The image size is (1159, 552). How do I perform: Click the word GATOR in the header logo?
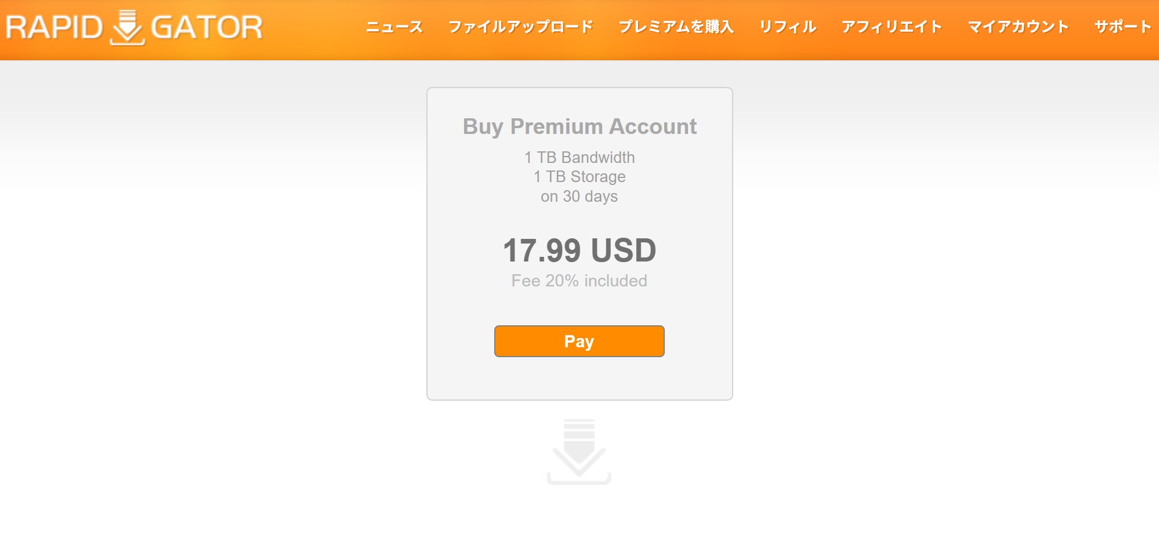[x=207, y=27]
